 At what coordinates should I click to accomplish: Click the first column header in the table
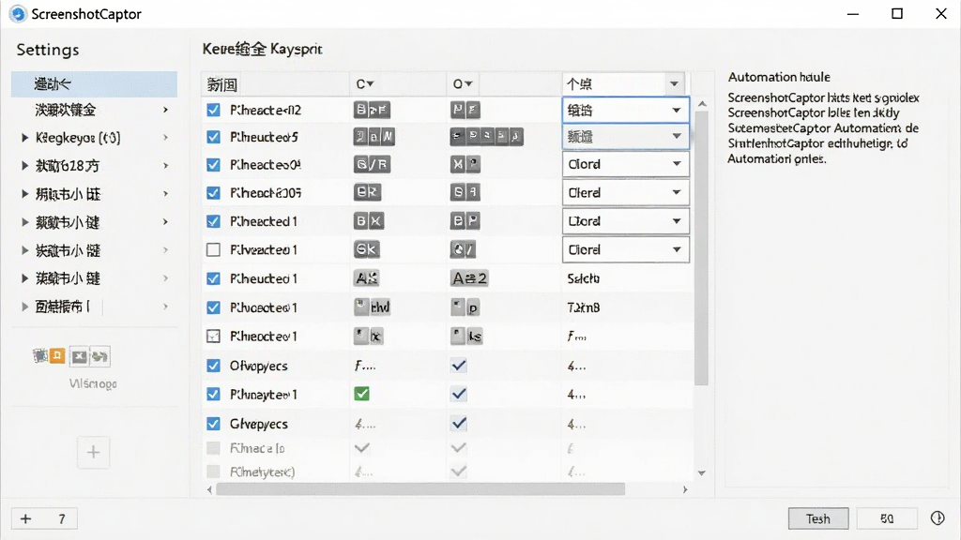tap(275, 83)
